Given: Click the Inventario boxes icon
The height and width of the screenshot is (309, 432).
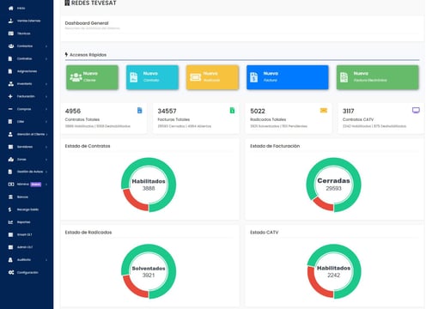Looking at the screenshot, I should [x=11, y=84].
